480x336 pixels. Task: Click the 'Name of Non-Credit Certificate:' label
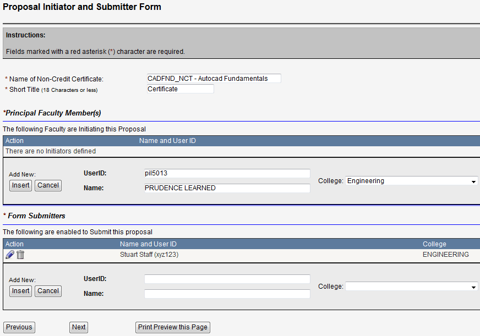[56, 79]
